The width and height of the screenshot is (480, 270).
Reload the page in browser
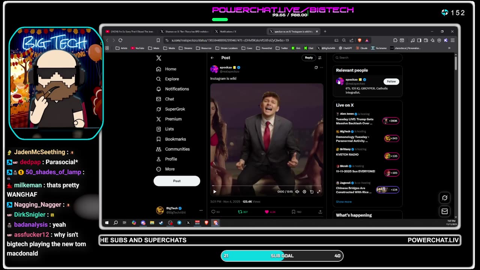click(120, 40)
